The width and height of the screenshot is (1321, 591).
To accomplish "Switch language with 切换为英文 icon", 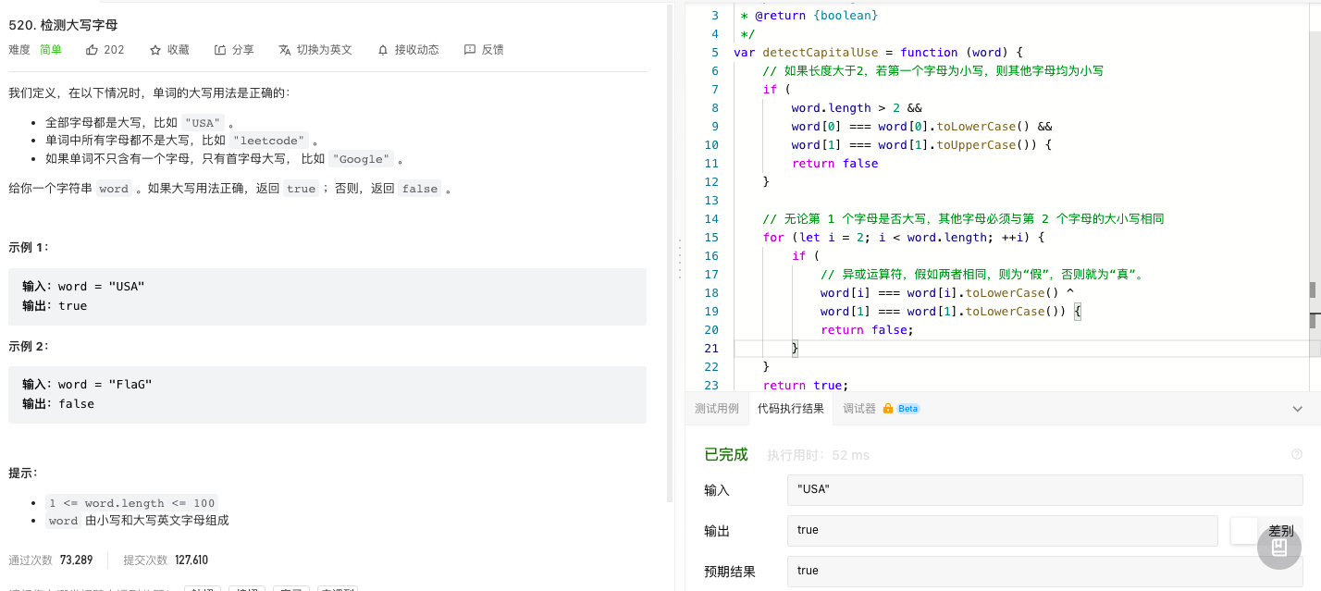I will click(x=285, y=50).
